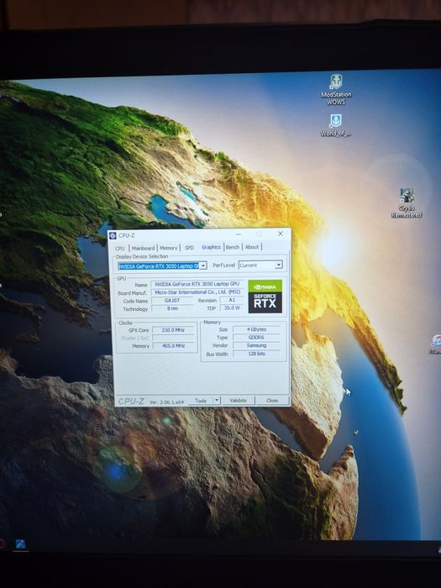Open the ModStation WOWS desktop shortcut
Screen dimensions: 441x588
[336, 90]
